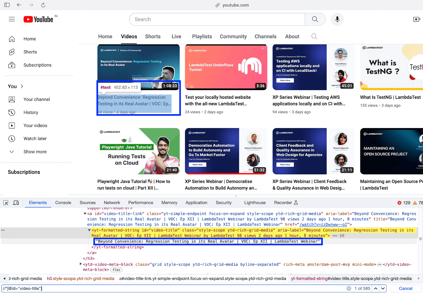
Task: Switch to the channel Live tab
Action: point(176,36)
